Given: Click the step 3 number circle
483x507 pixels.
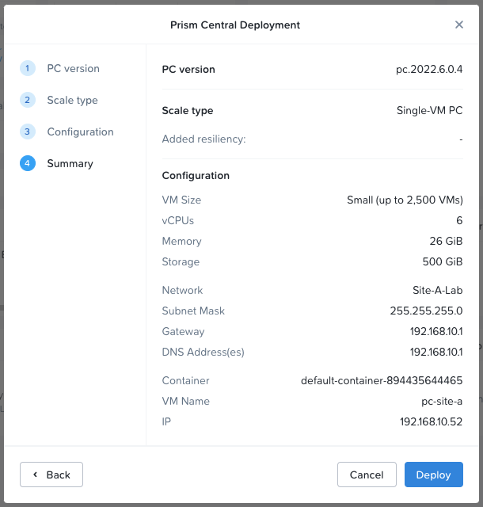Looking at the screenshot, I should coord(28,132).
